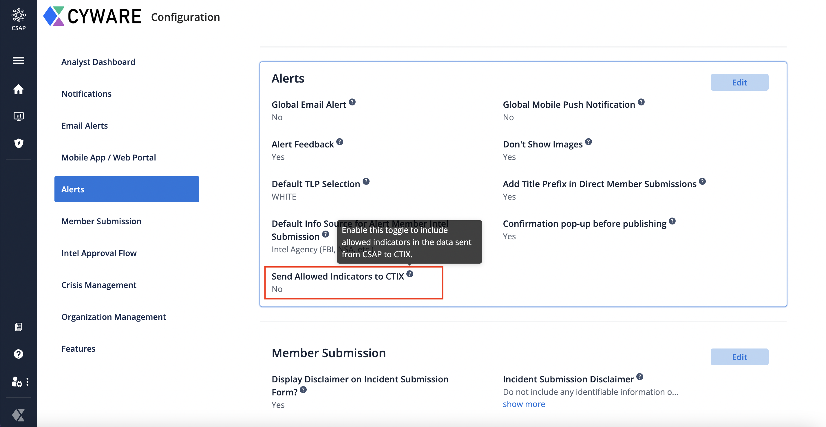Image resolution: width=826 pixels, height=427 pixels.
Task: Click help icon next to Global Email Alert
Action: click(x=352, y=102)
